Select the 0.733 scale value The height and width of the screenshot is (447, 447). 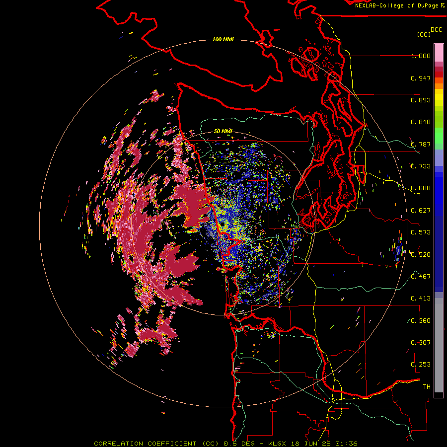[421, 166]
